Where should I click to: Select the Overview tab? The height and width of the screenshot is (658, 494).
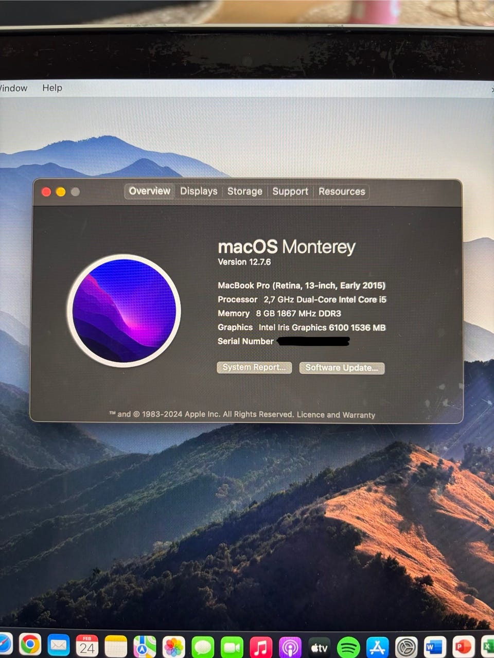[x=149, y=191]
